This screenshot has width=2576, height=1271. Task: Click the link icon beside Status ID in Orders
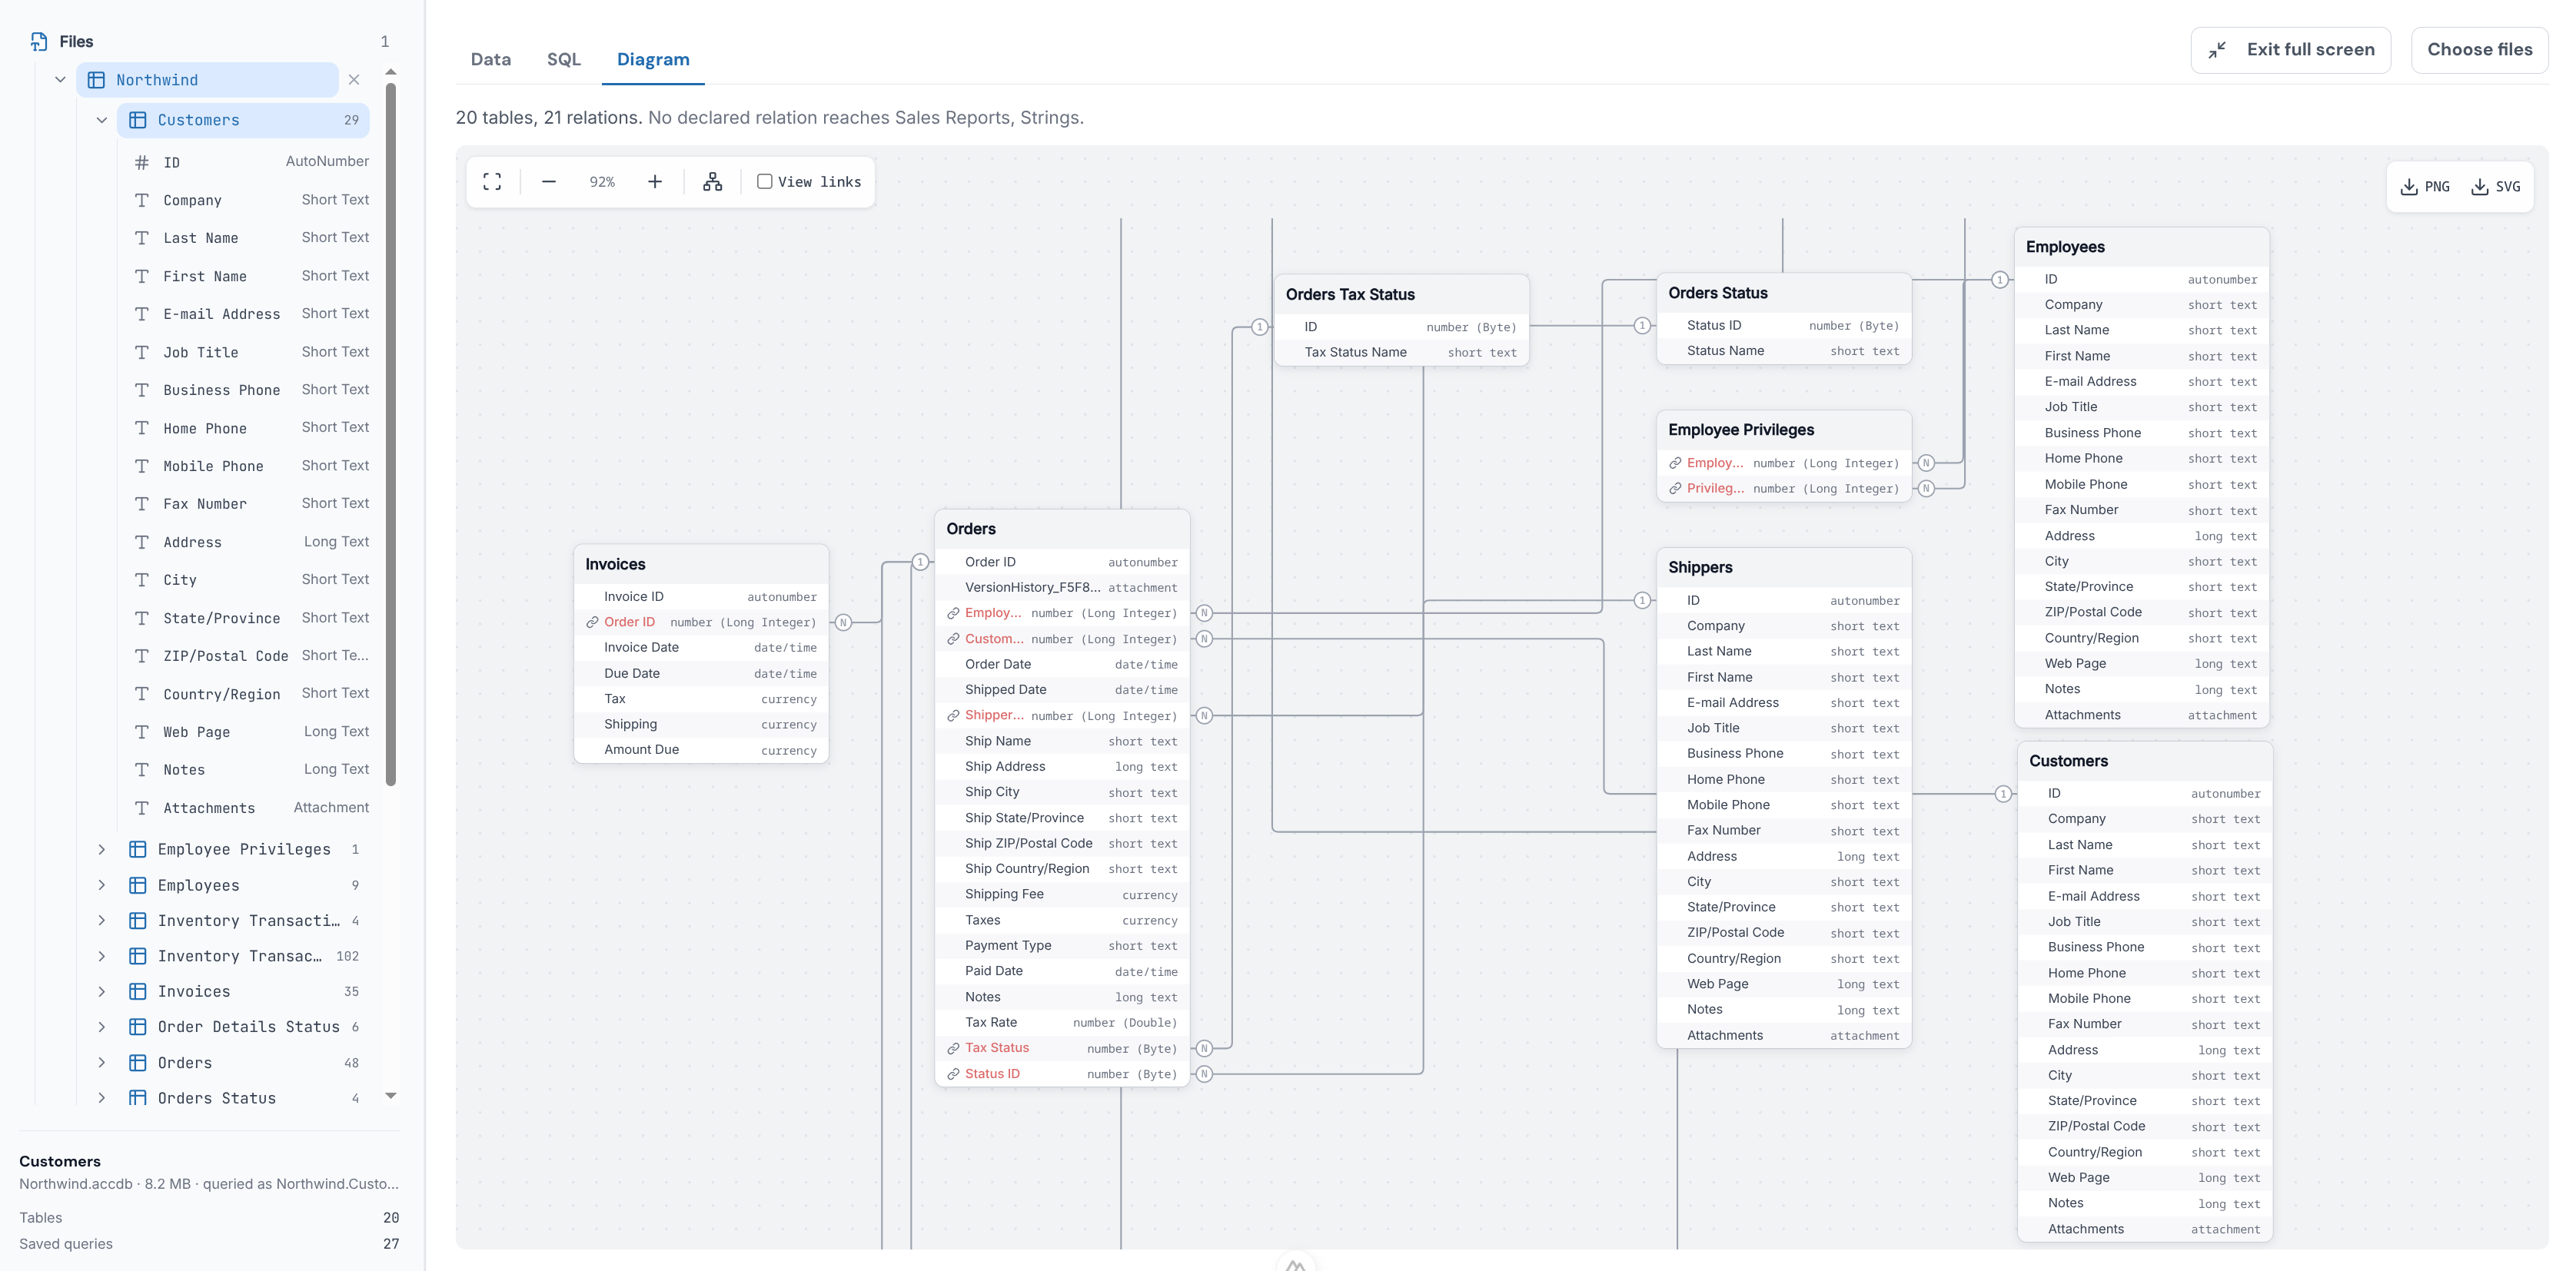tap(953, 1074)
